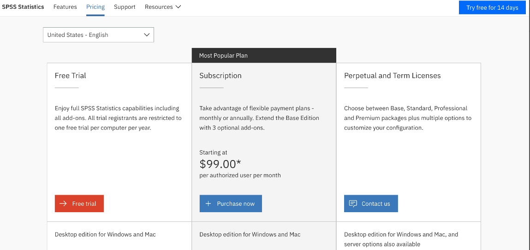Click Perpetual and Term Licenses heading

393,75
